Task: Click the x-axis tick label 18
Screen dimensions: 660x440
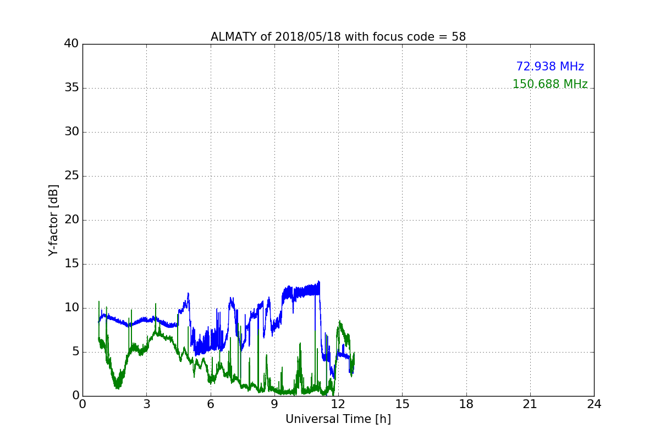Action: (466, 404)
